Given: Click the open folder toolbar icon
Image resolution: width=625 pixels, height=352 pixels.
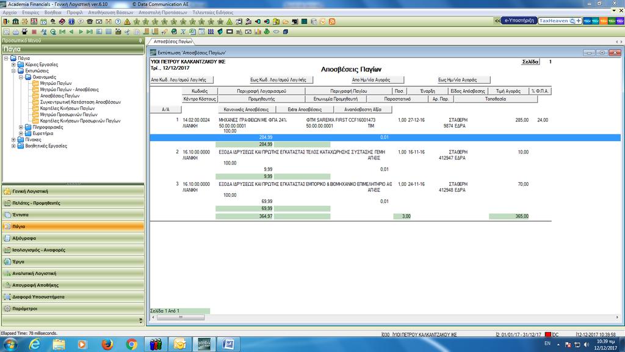Looking at the screenshot, I should pyautogui.click(x=286, y=21).
